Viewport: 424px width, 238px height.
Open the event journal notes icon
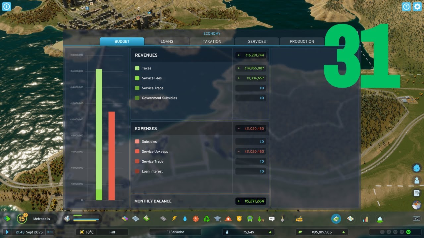(417, 193)
